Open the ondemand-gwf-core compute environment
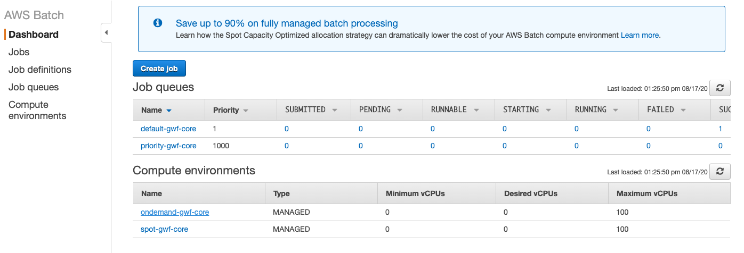 coord(175,212)
